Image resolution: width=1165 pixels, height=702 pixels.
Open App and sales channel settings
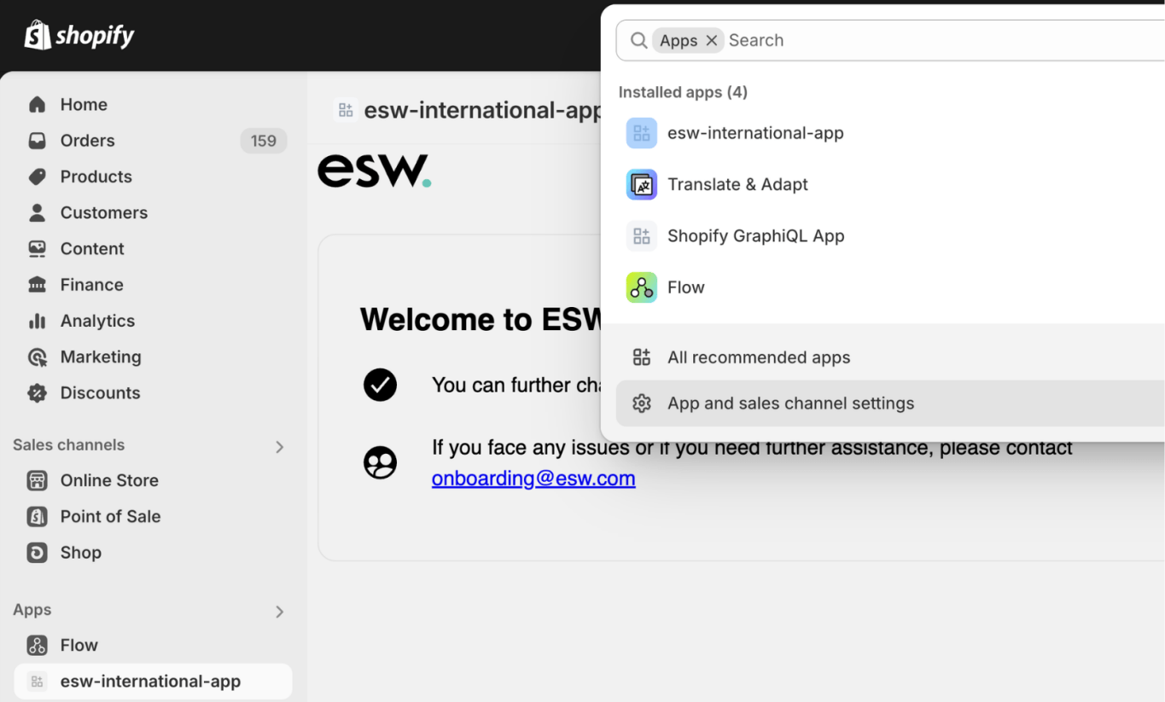pyautogui.click(x=890, y=403)
